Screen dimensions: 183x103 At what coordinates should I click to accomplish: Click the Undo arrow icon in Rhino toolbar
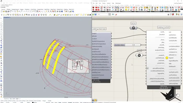[x=20, y=11]
